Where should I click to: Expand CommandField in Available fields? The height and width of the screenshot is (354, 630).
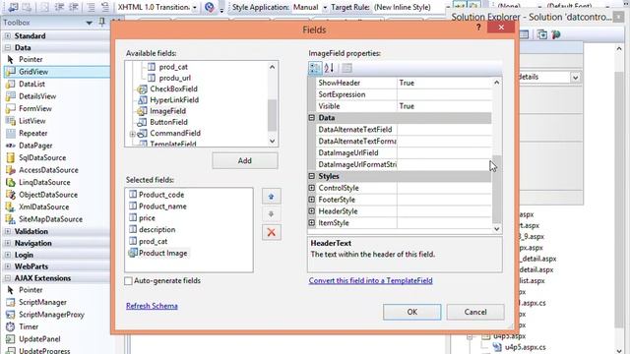pyautogui.click(x=132, y=134)
